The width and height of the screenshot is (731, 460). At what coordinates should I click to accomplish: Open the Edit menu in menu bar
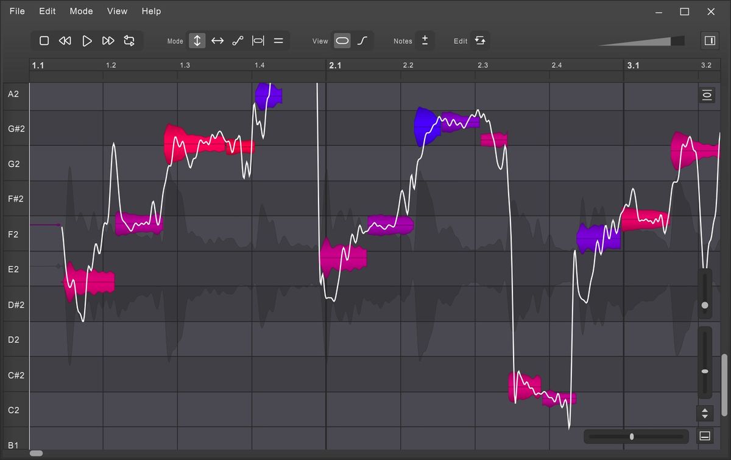[47, 11]
